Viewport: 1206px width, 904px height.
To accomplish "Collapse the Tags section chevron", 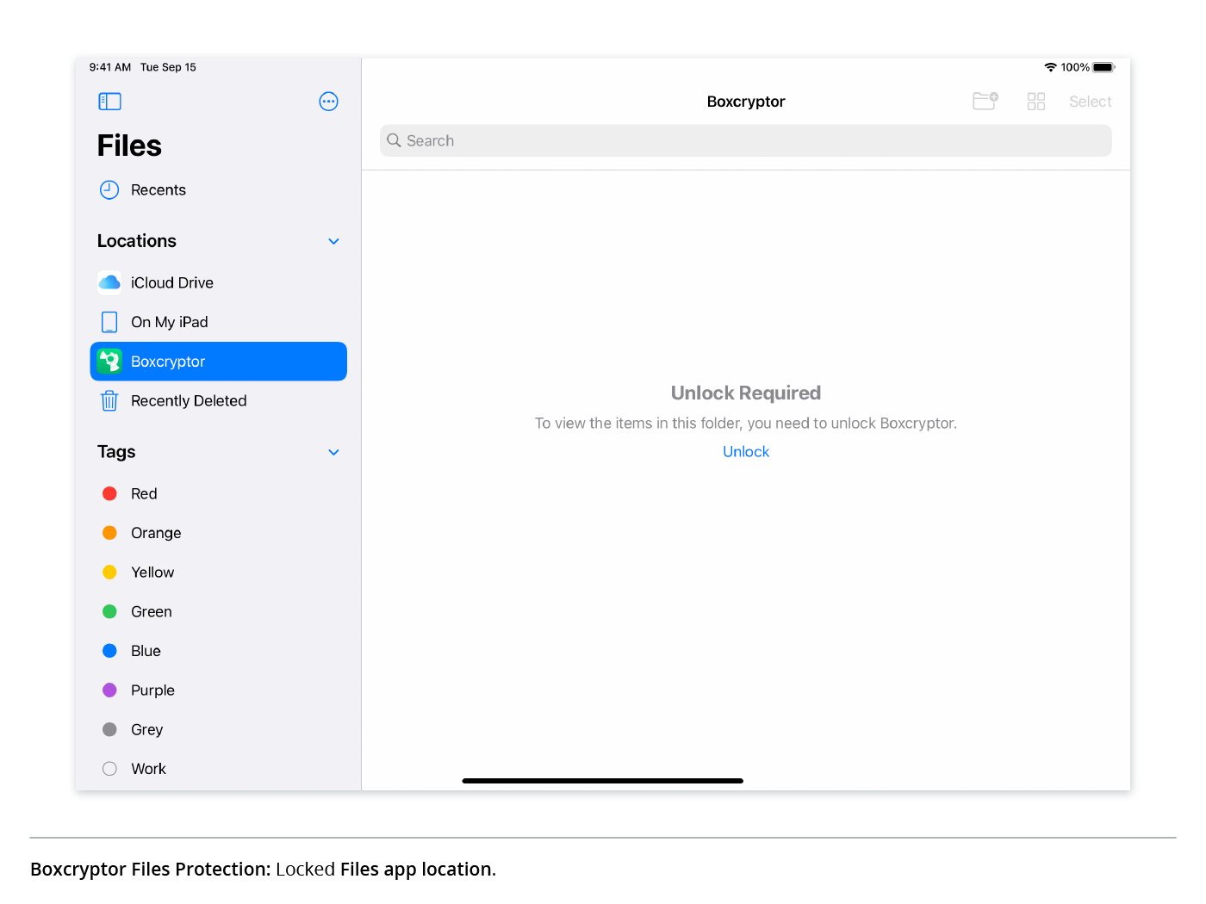I will pos(334,453).
